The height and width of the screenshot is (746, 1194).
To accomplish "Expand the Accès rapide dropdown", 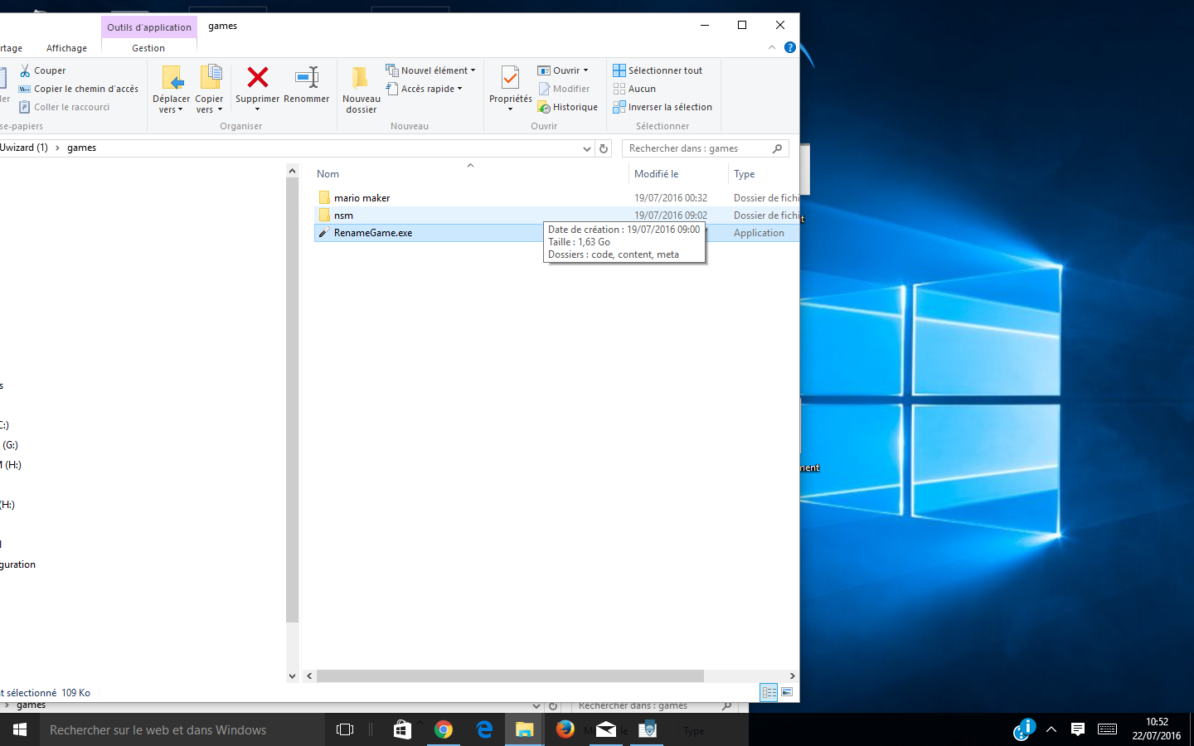I will [x=459, y=89].
